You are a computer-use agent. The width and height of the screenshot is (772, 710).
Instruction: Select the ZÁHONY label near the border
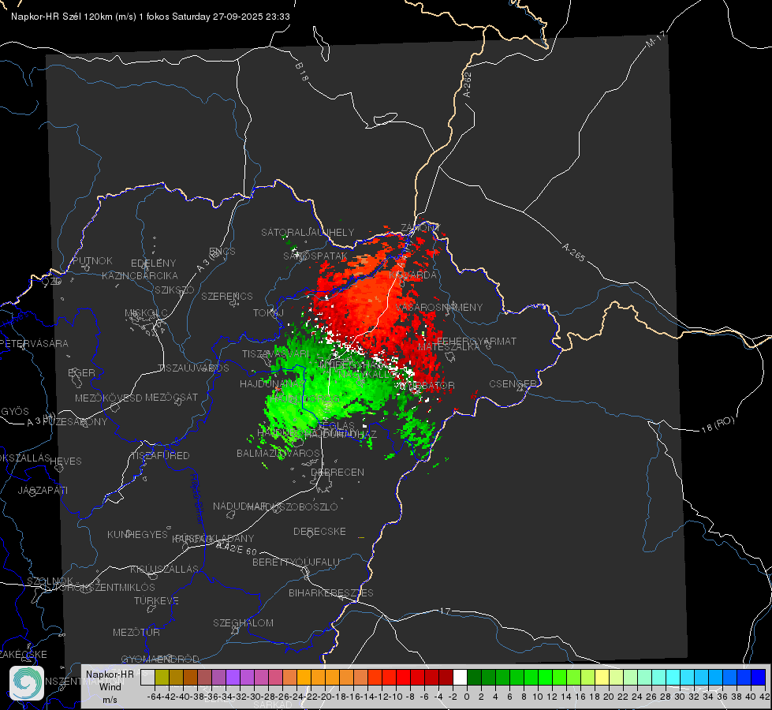pyautogui.click(x=420, y=228)
